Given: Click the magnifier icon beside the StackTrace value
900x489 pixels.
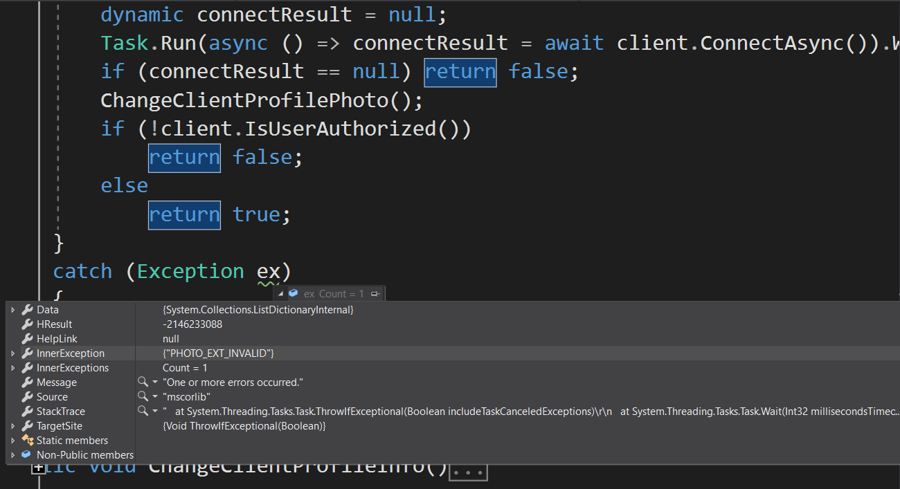Looking at the screenshot, I should click(x=143, y=411).
